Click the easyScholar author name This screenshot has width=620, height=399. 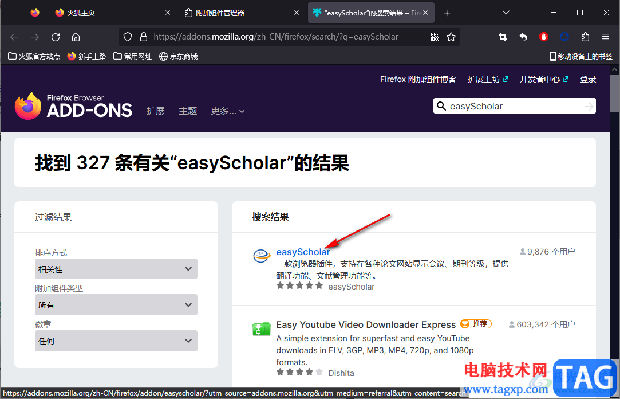351,287
